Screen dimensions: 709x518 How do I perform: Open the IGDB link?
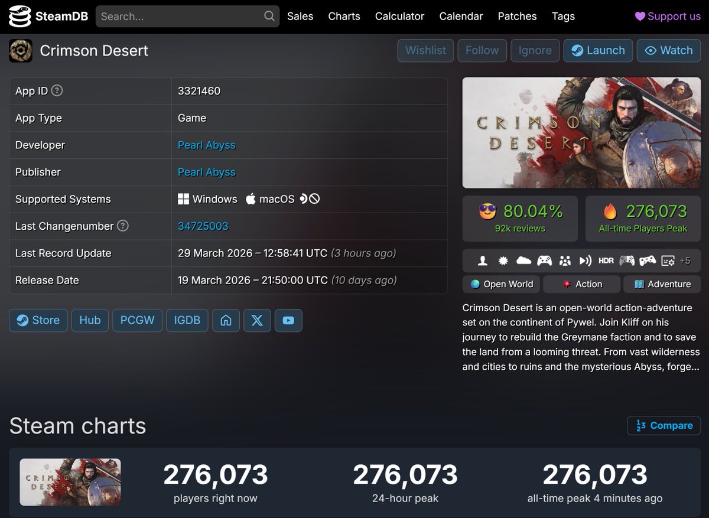click(x=187, y=320)
